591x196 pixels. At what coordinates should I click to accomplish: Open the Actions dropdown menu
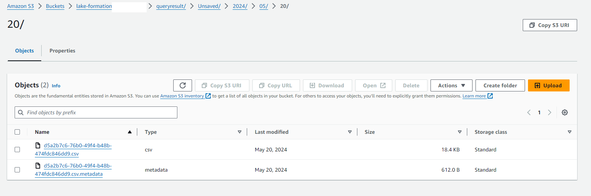[x=451, y=85]
